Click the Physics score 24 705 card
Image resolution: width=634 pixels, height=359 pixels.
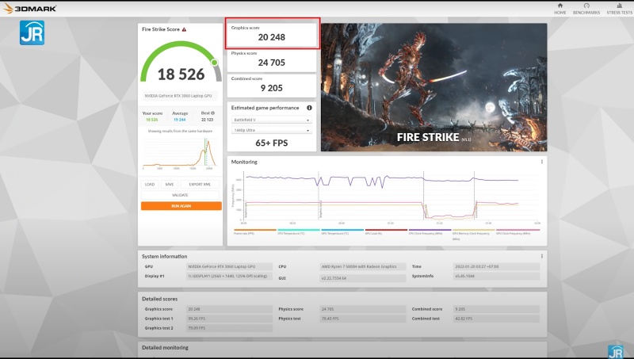coord(272,60)
